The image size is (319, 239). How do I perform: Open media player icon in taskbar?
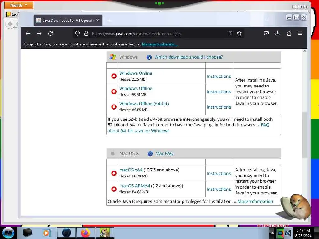[46, 233]
